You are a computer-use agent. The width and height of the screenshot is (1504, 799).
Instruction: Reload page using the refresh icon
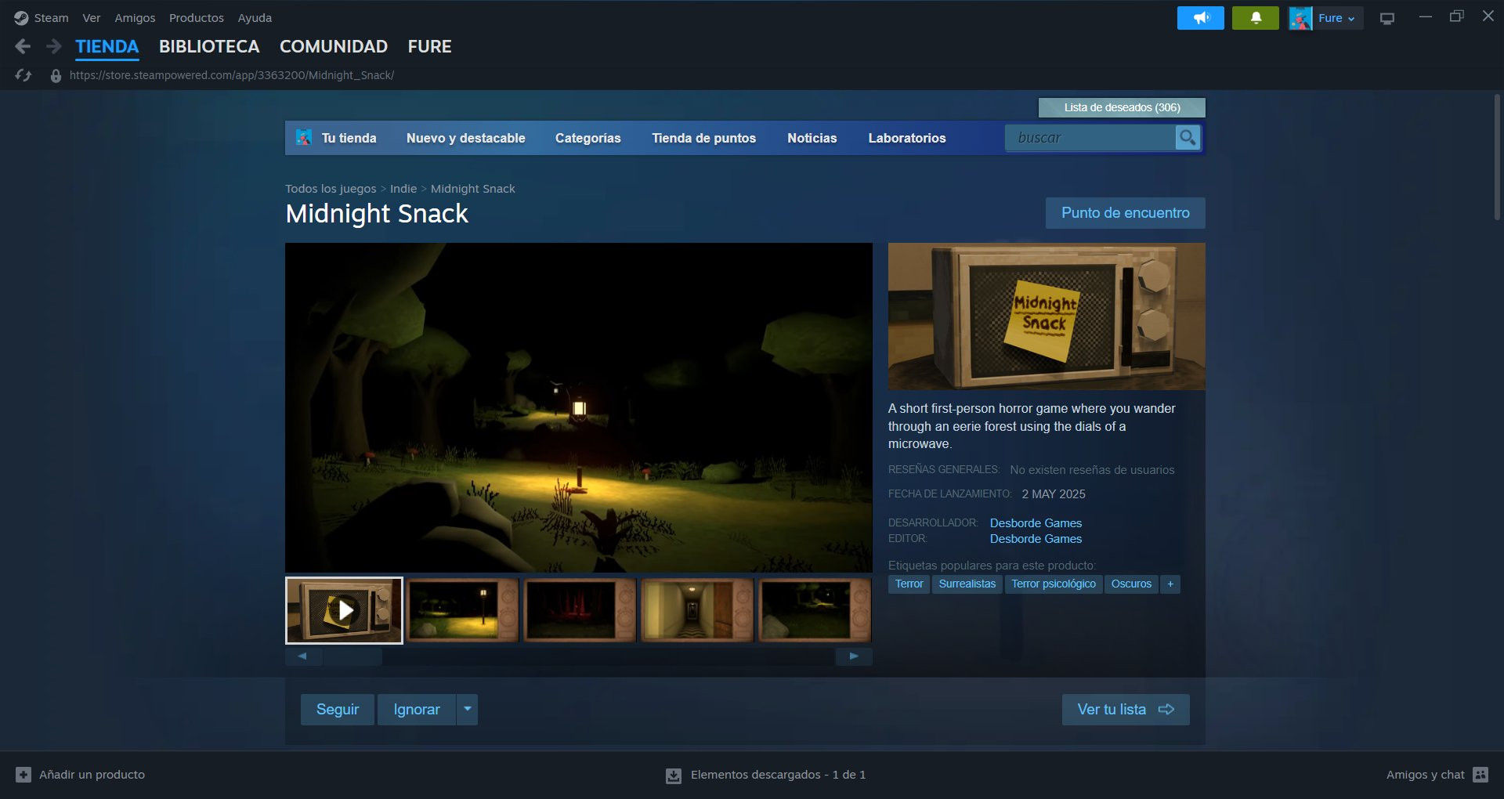point(23,75)
